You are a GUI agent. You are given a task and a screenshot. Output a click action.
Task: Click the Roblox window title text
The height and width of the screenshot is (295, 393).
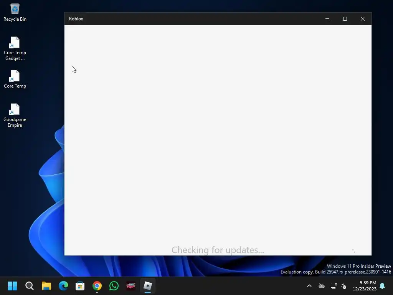point(76,19)
